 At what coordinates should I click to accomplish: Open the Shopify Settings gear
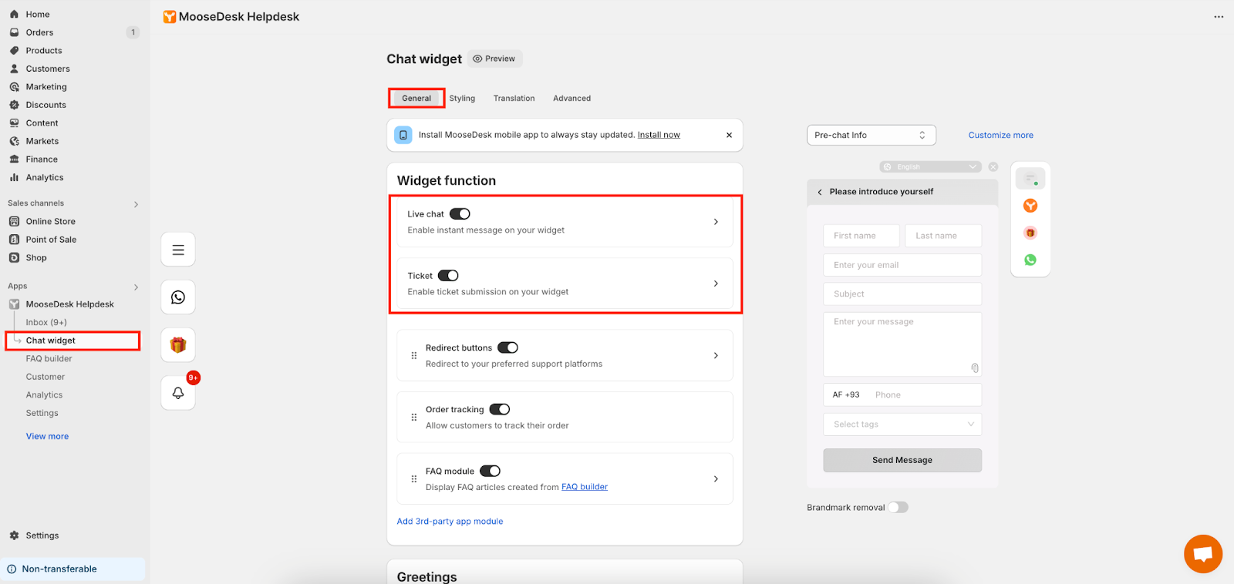coord(14,535)
